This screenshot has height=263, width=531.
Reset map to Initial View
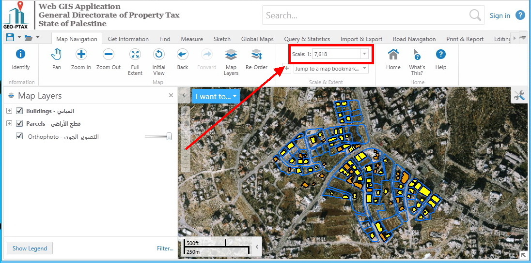[x=158, y=62]
